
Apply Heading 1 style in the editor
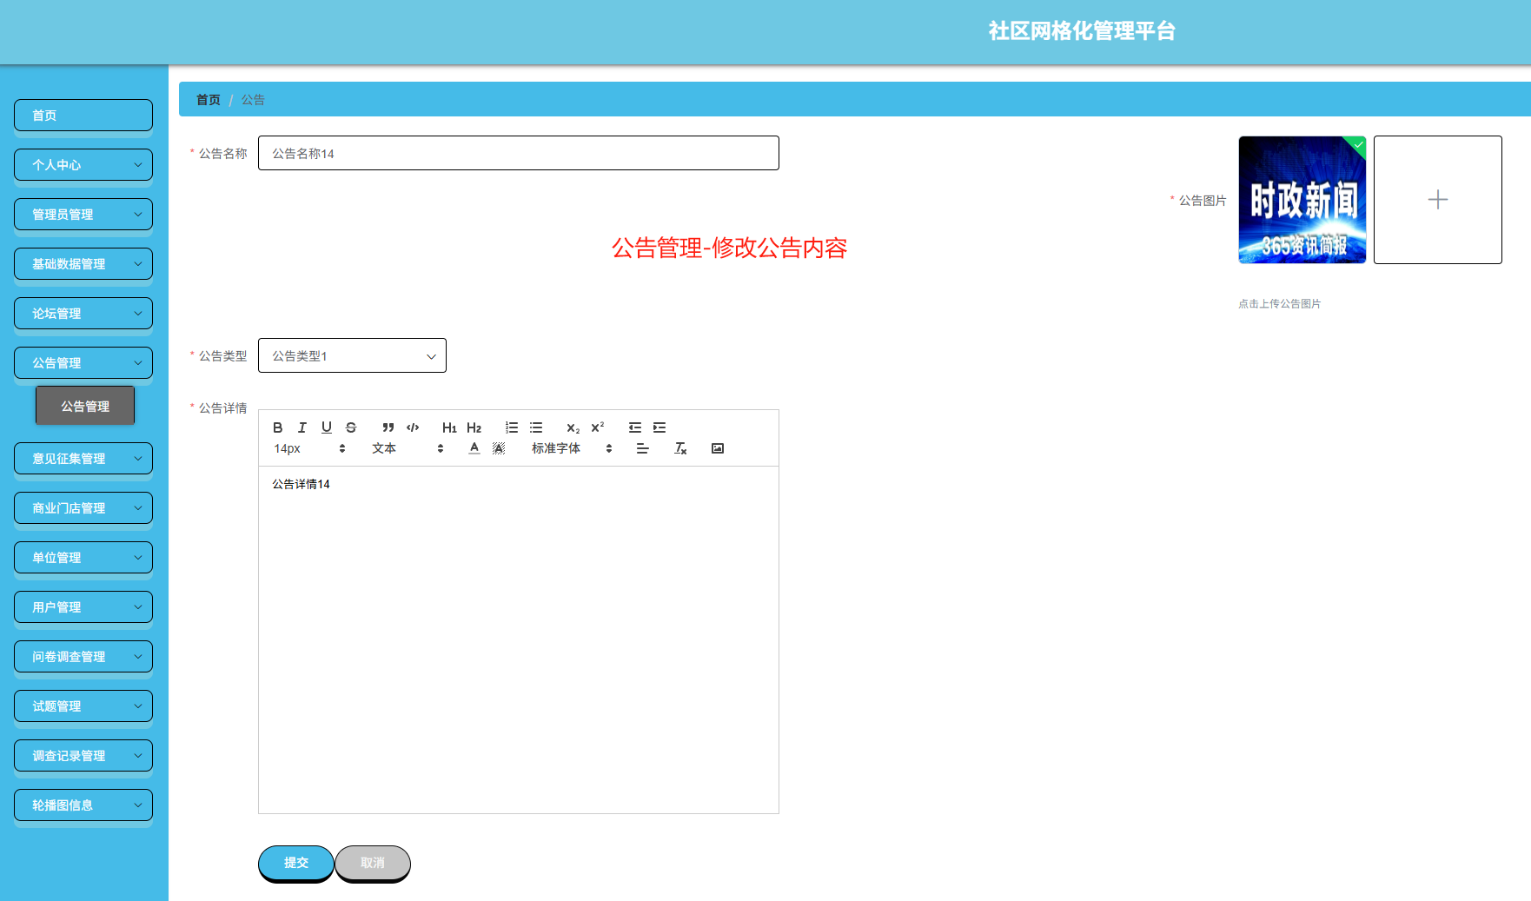[x=449, y=427]
